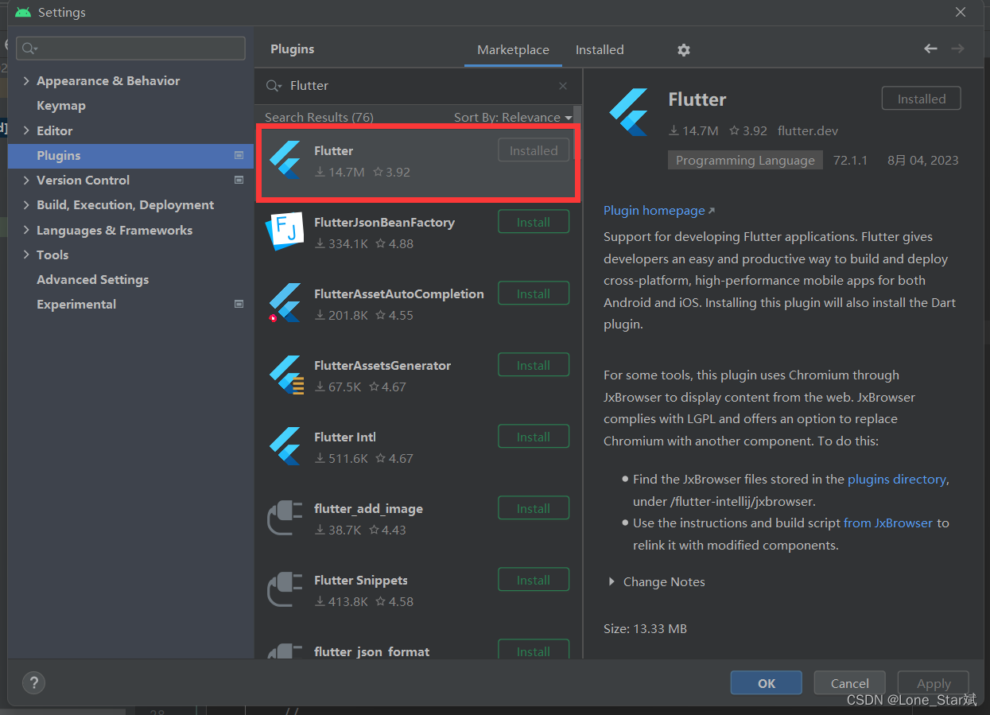
Task: Click the Programming Language tag
Action: 745,160
